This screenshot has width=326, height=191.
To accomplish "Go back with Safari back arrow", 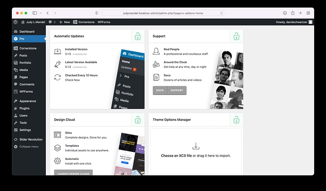I will [x=48, y=13].
